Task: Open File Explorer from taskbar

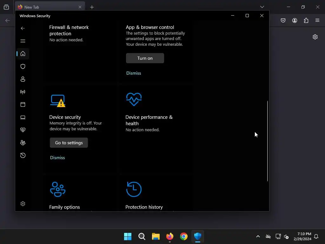Action: 156,236
